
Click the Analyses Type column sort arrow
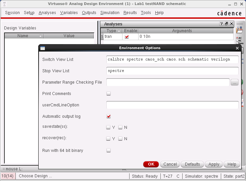click(x=119, y=31)
